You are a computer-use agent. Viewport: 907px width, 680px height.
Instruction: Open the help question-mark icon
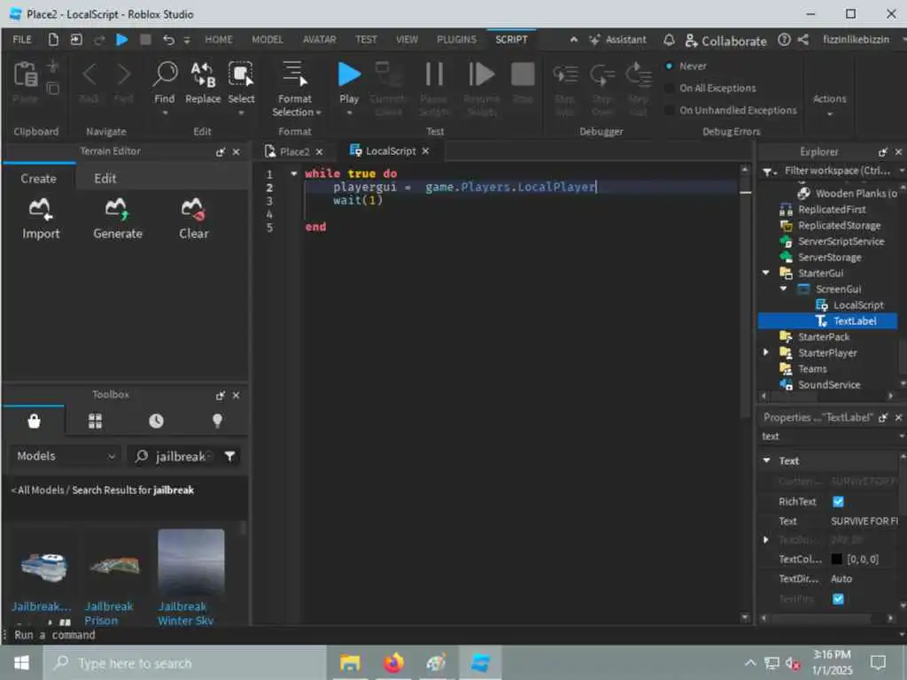[784, 39]
